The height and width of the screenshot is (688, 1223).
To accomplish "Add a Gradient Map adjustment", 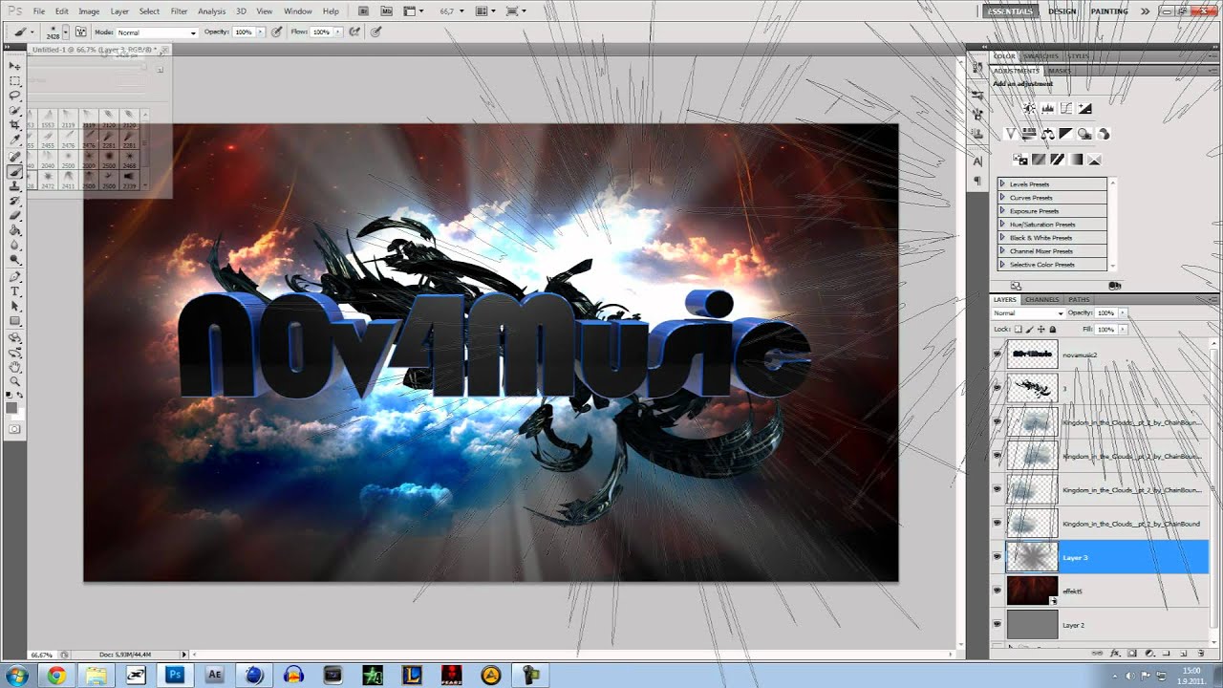I will (1076, 160).
